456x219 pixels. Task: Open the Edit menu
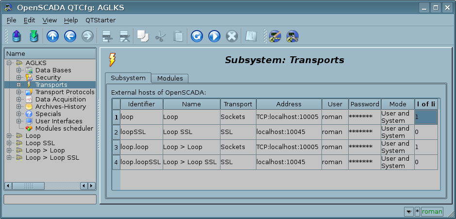click(x=29, y=20)
